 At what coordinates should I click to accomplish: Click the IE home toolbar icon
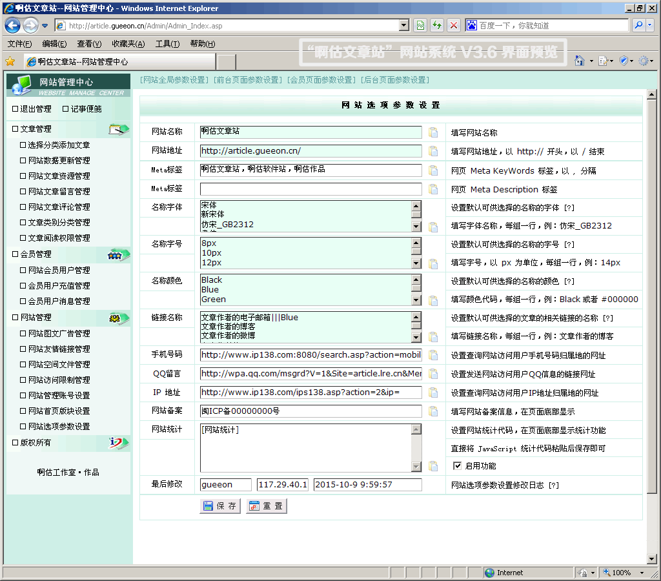(x=580, y=61)
